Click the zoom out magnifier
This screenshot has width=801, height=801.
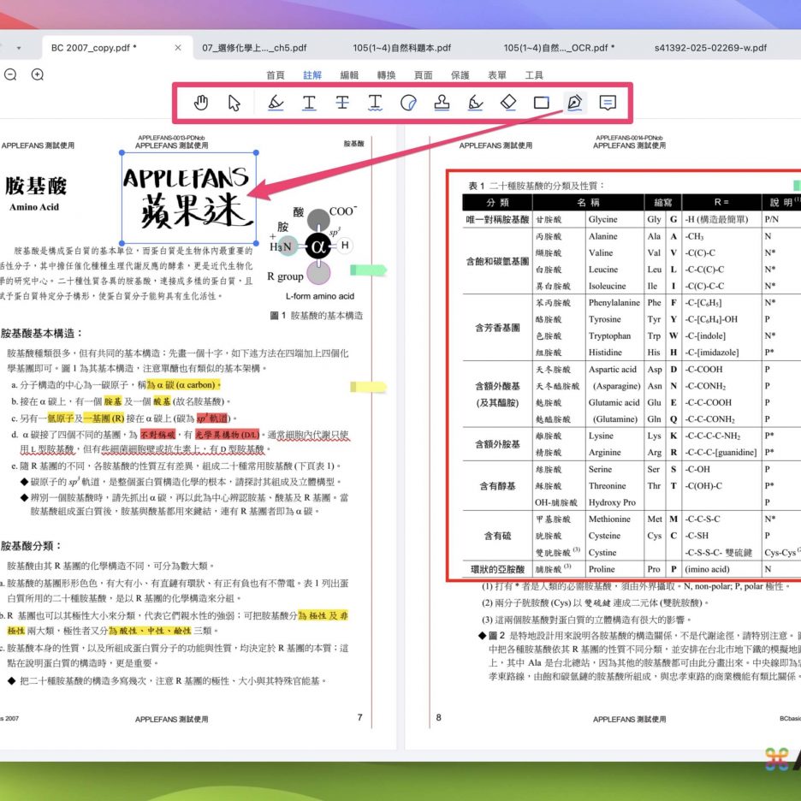(x=10, y=74)
